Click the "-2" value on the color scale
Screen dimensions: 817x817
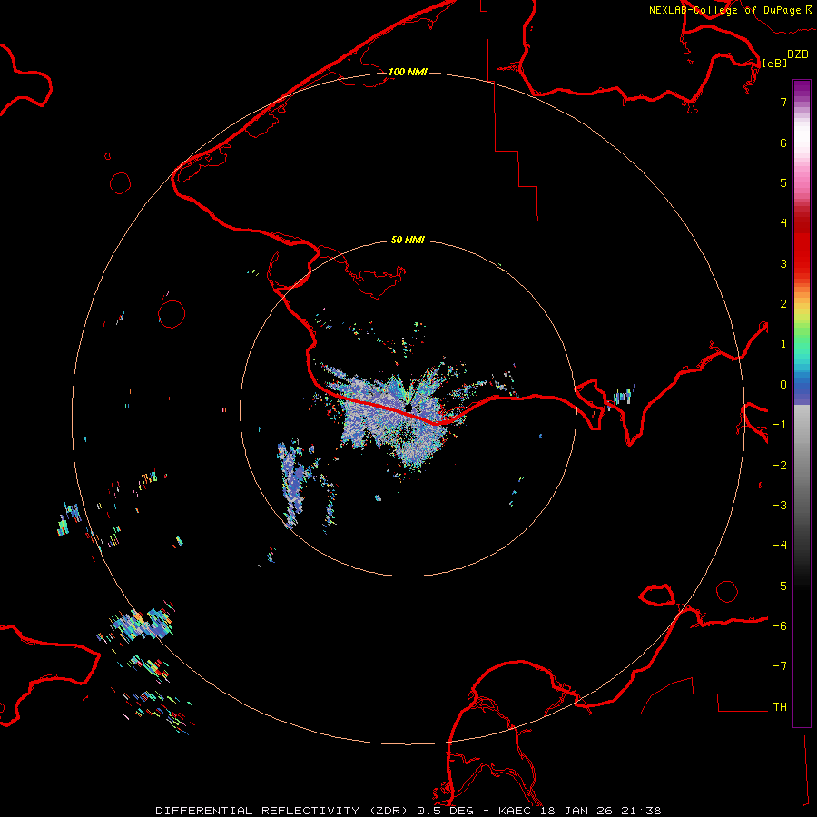780,466
